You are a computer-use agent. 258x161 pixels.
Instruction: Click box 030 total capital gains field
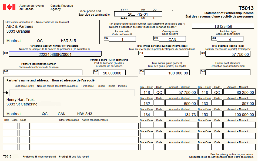(167, 73)
